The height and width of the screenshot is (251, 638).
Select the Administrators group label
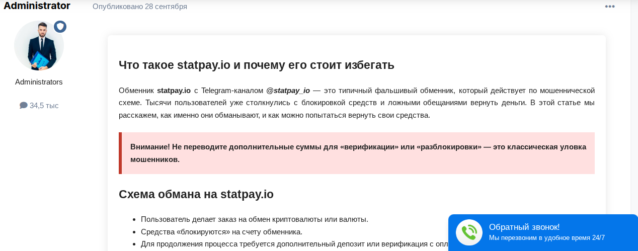click(39, 82)
